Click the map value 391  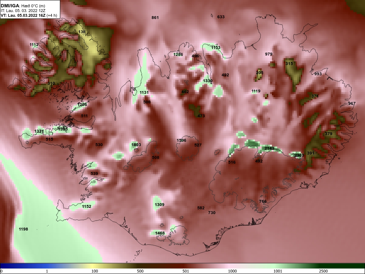[x=311, y=153]
